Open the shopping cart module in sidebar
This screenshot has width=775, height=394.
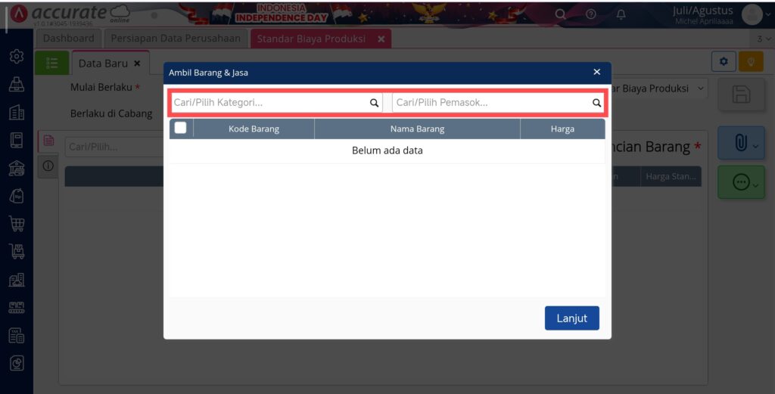coord(16,224)
